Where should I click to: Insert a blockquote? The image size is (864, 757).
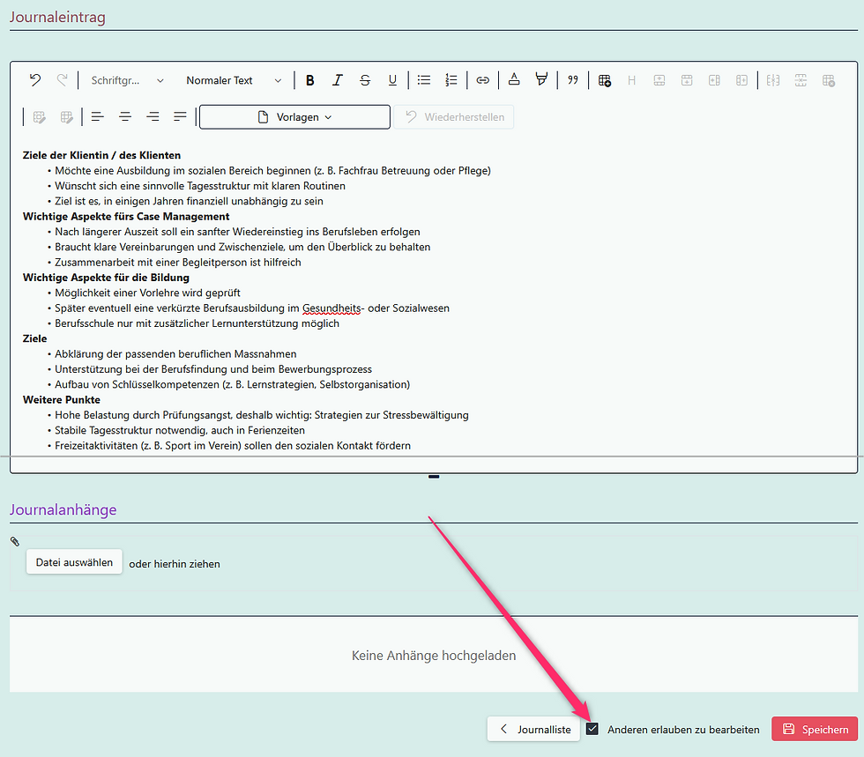coord(573,80)
